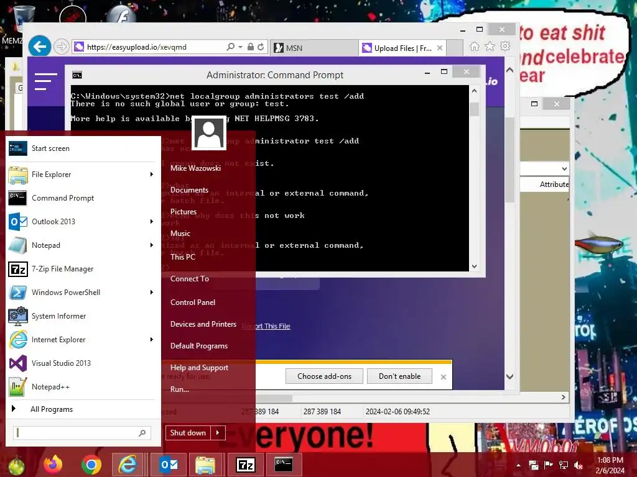Click the browser page scroll down arrow
637x477 pixels.
pos(510,376)
